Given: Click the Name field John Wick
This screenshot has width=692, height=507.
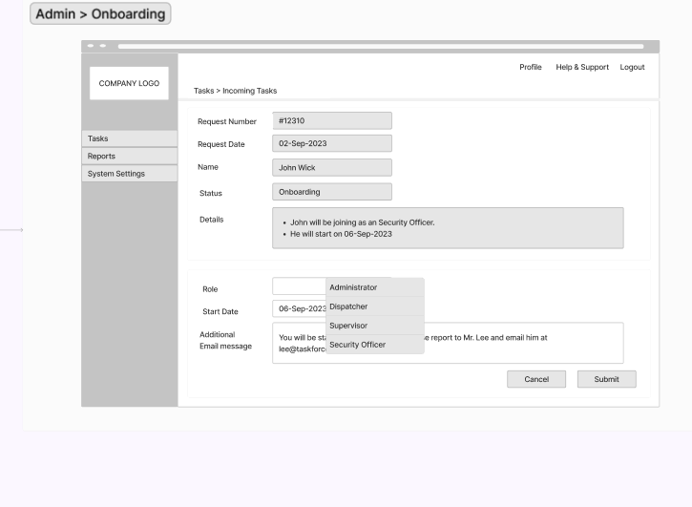Looking at the screenshot, I should 332,168.
